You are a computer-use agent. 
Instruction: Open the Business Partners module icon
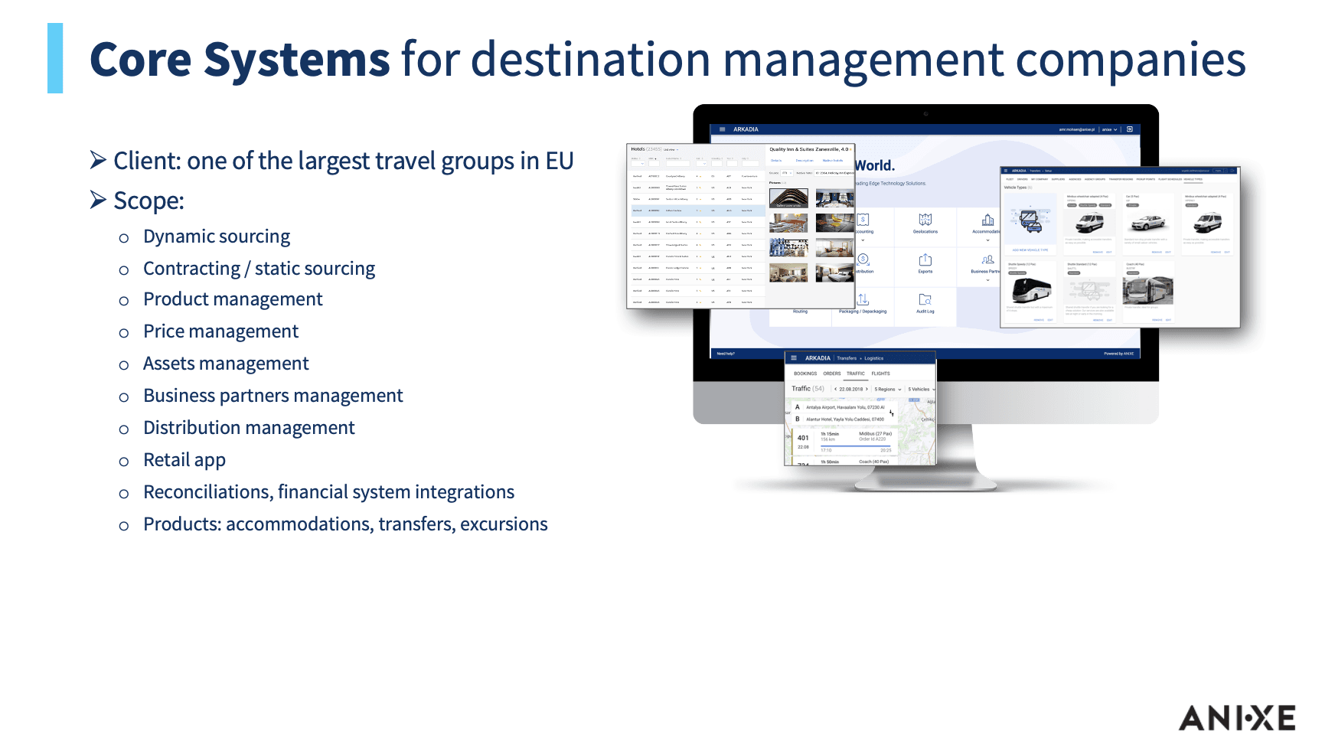pyautogui.click(x=987, y=260)
